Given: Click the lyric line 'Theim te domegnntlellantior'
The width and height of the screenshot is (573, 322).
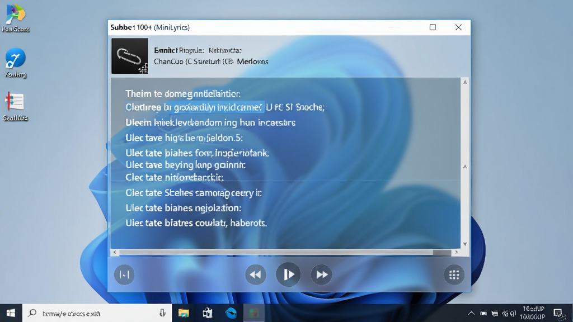Looking at the screenshot, I should (x=183, y=94).
